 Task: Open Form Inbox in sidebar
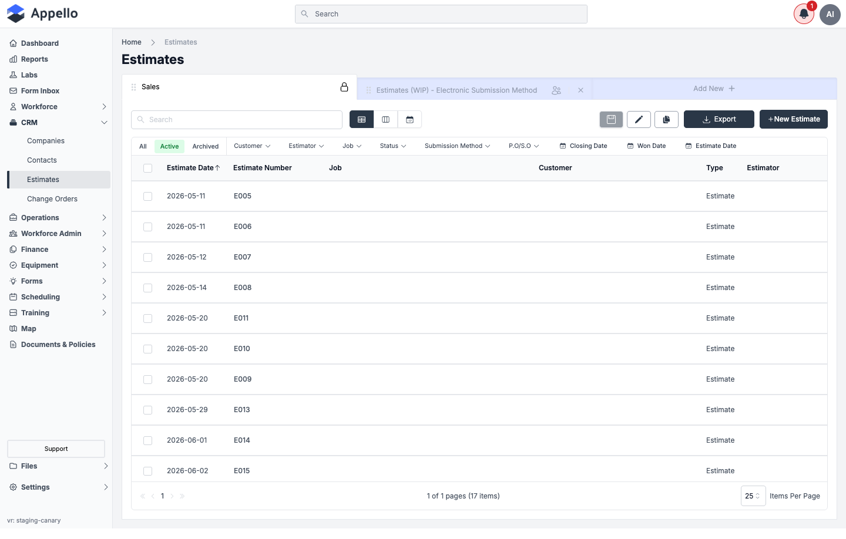coord(40,91)
